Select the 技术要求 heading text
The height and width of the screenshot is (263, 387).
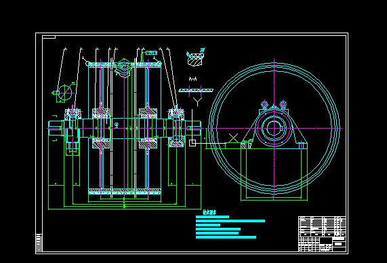209,212
